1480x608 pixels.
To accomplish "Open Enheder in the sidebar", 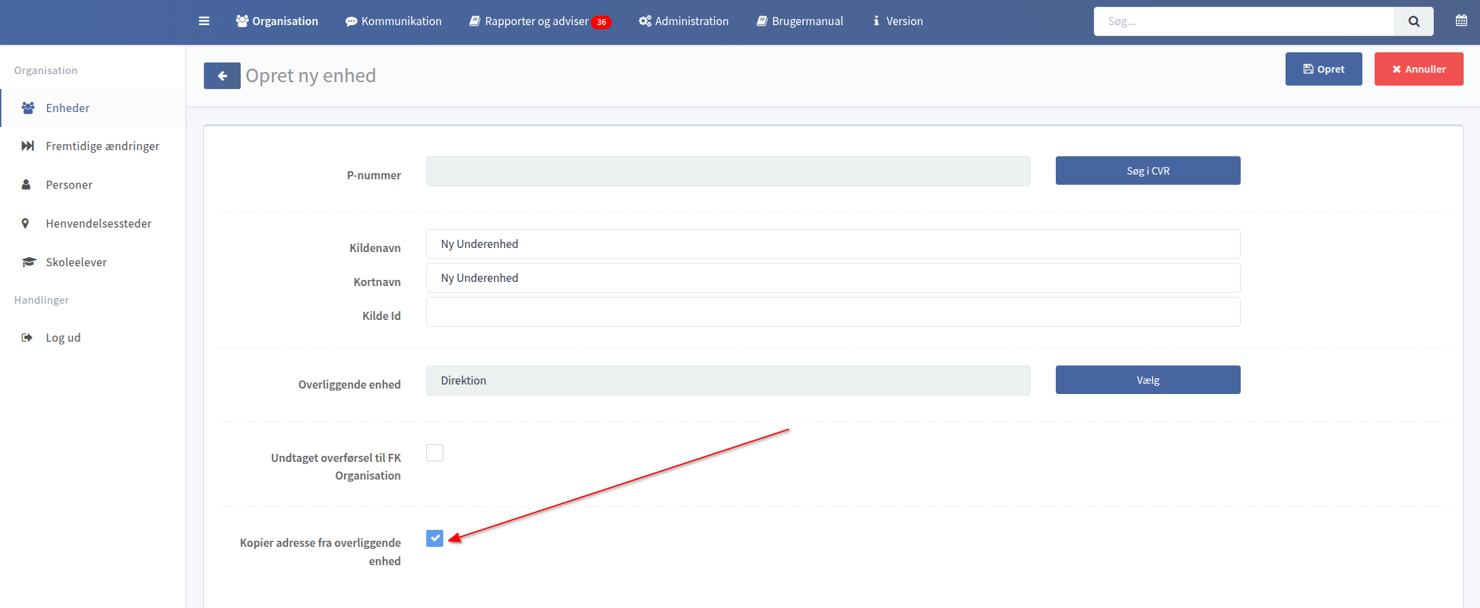I will 67,108.
